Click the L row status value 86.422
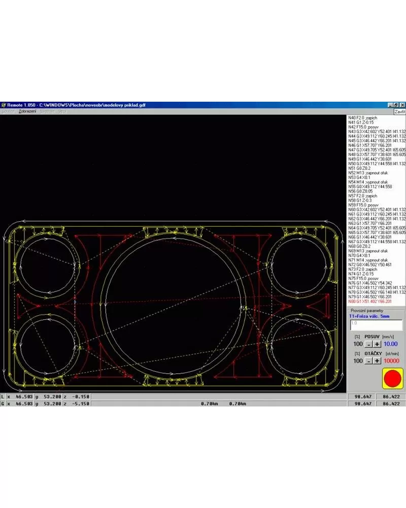 point(391,397)
